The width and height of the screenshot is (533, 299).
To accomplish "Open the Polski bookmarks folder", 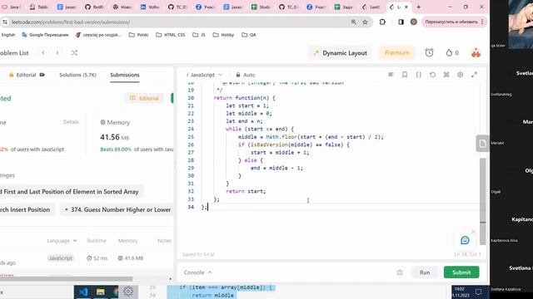I will pos(138,35).
